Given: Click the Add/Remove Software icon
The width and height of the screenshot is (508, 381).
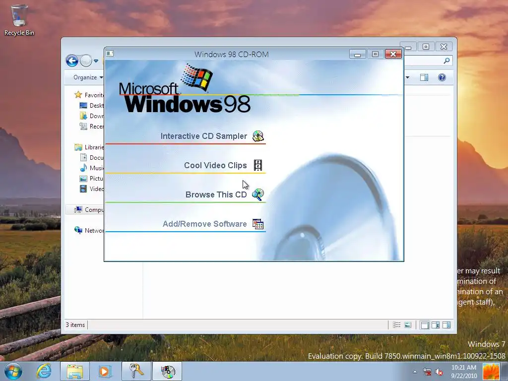Looking at the screenshot, I should coord(258,224).
